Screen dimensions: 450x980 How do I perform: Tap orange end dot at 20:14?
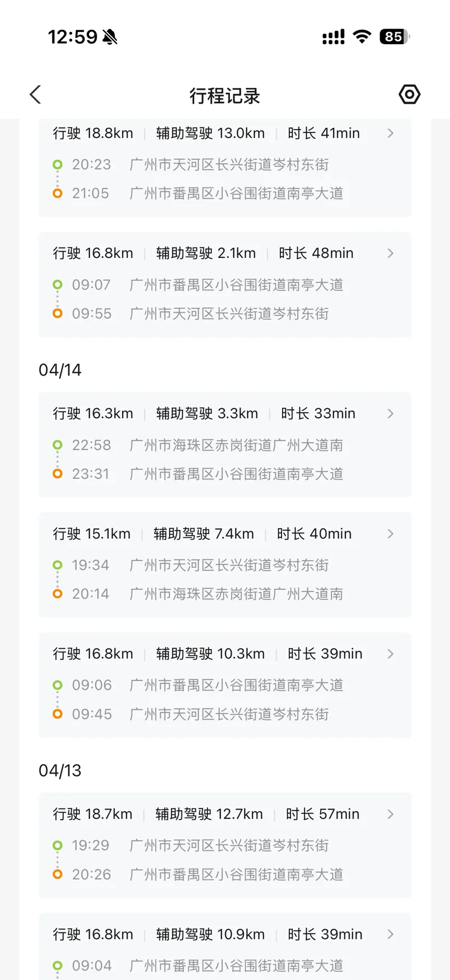click(x=57, y=594)
